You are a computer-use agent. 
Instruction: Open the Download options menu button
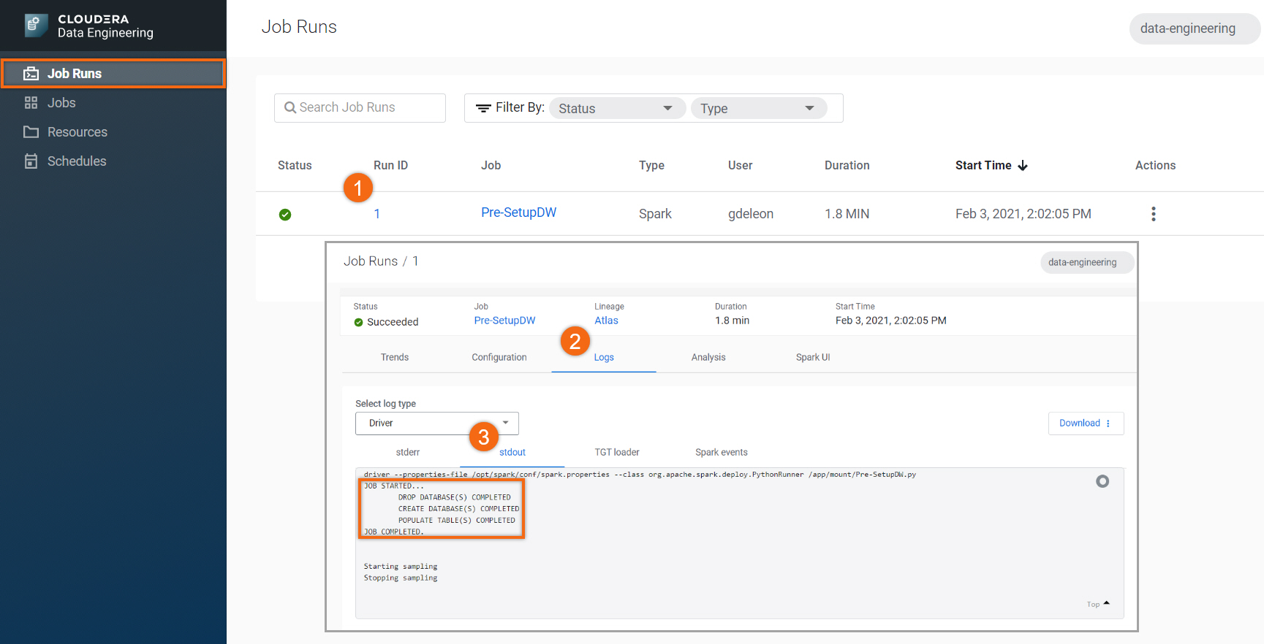[1086, 423]
